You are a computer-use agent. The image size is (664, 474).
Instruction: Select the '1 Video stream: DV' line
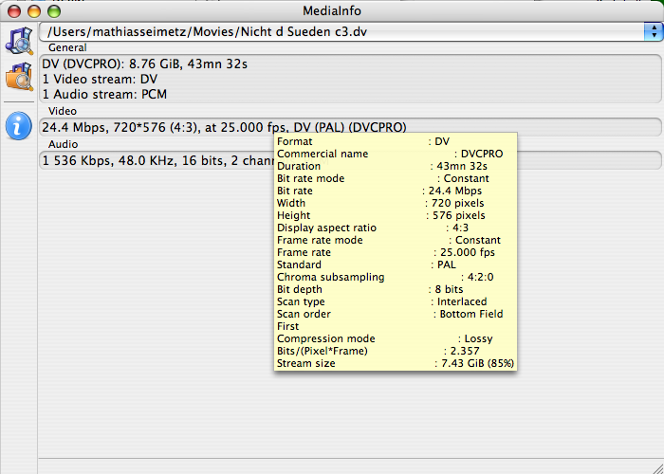(100, 79)
